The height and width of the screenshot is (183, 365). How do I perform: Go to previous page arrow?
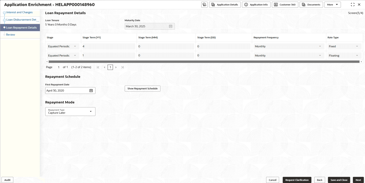(105, 67)
